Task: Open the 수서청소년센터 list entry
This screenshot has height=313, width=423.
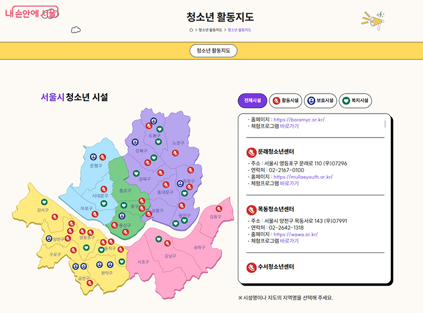Action: click(276, 266)
